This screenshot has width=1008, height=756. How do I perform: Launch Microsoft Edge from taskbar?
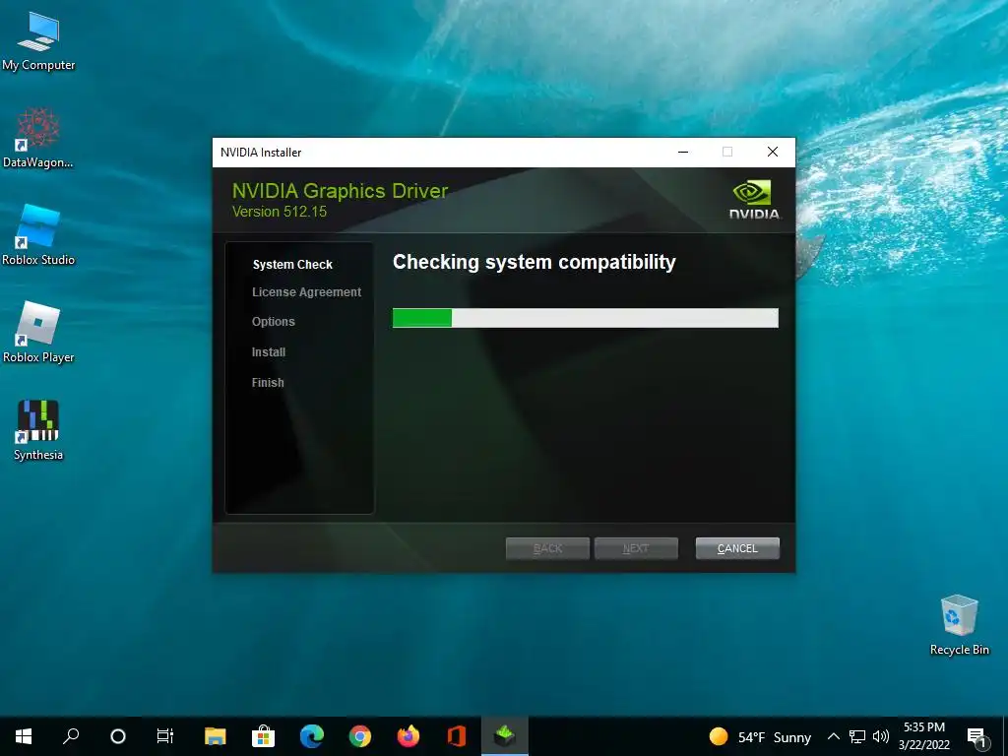click(312, 736)
